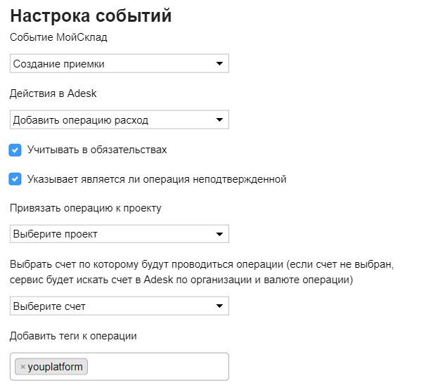Click the Привязать операцию к проекту label

85,208
